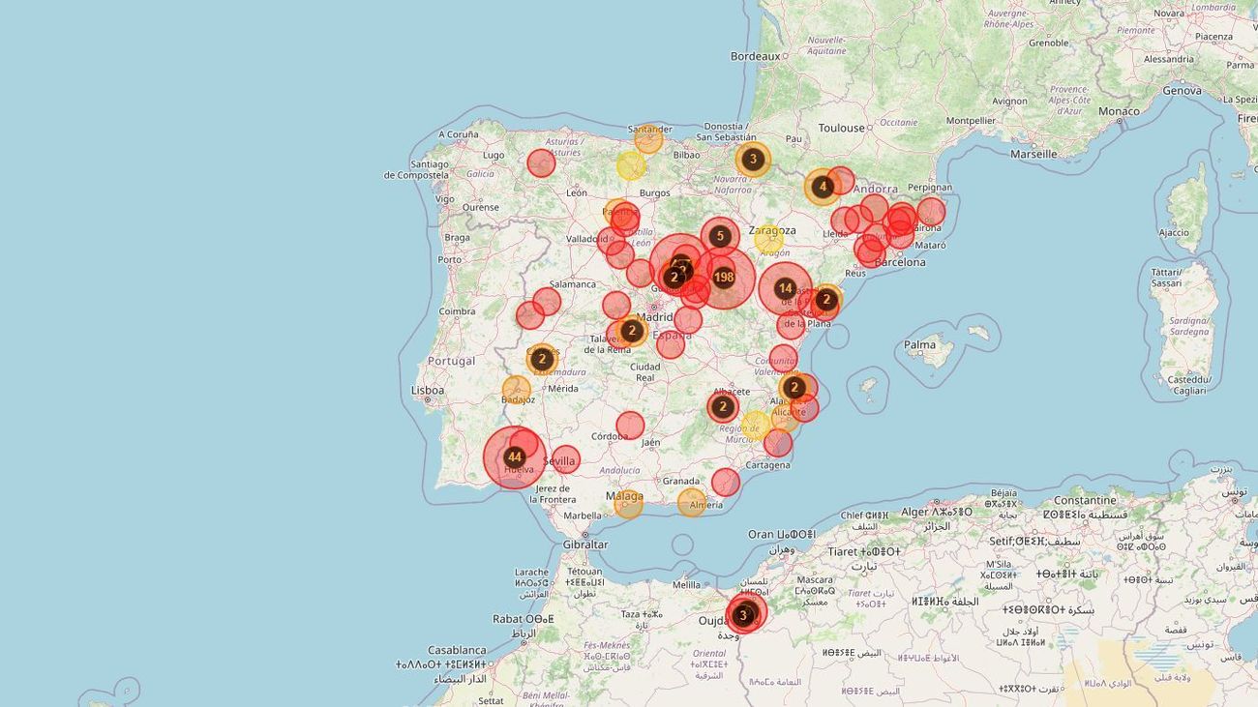Open the 2 cluster south of Albacete

[x=722, y=407]
